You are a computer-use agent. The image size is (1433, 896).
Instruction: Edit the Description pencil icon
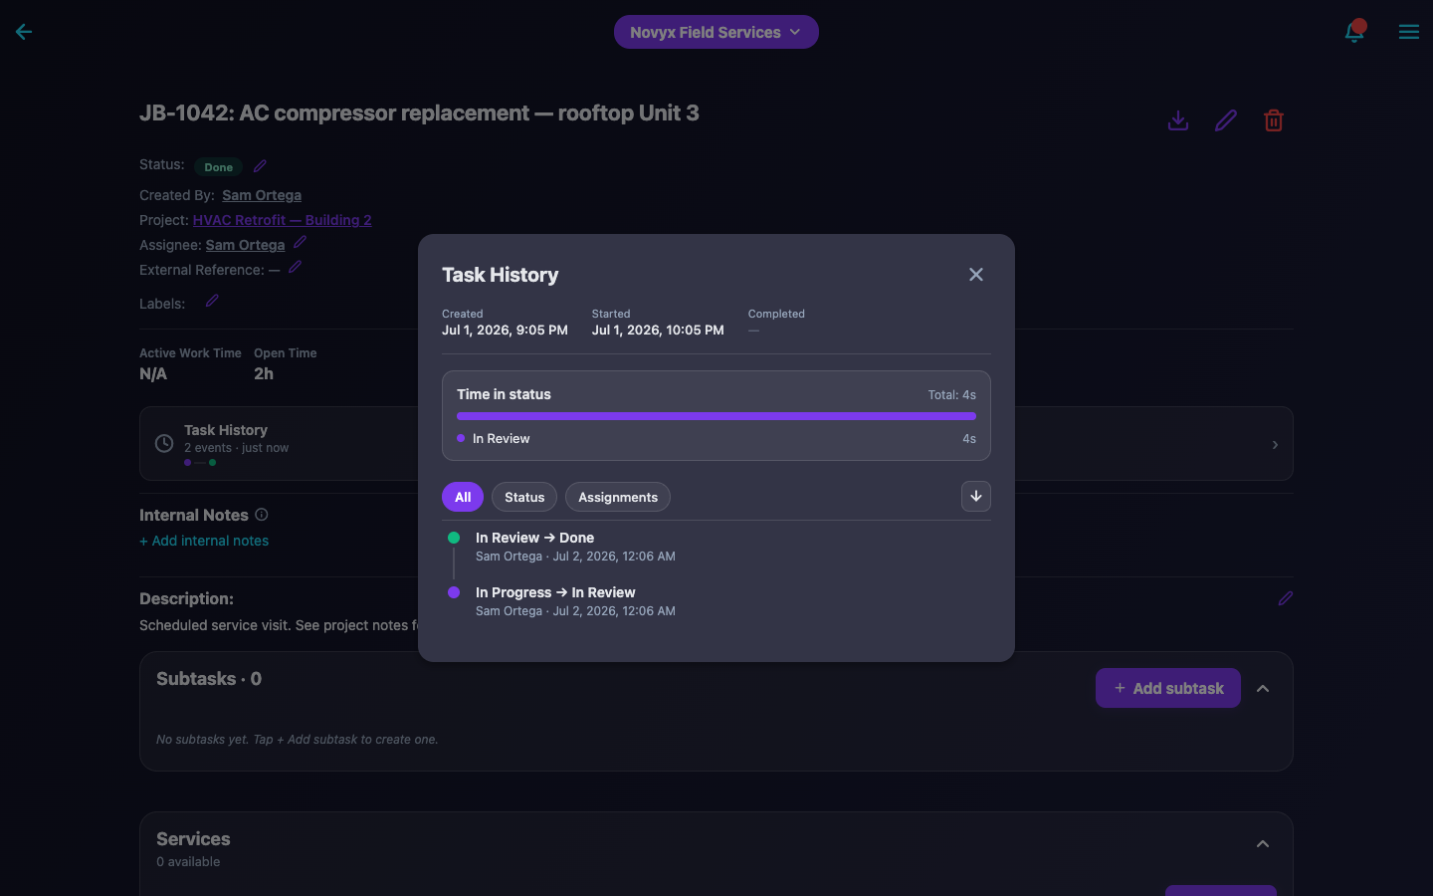pyautogui.click(x=1286, y=598)
